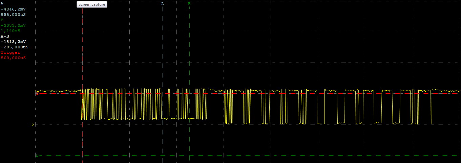
Task: Click the white A-B readout heading
Action: [x=5, y=36]
